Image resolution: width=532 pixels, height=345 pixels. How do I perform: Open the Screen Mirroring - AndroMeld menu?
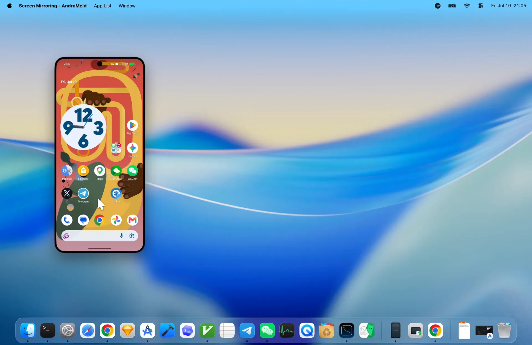coord(53,6)
